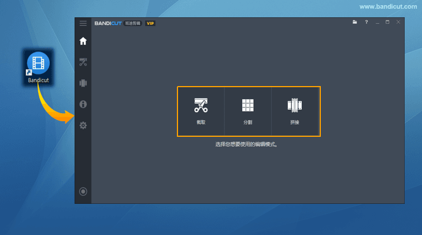This screenshot has height=235, width=422.
Task: Maximize the Bandicut window
Action: [387, 22]
